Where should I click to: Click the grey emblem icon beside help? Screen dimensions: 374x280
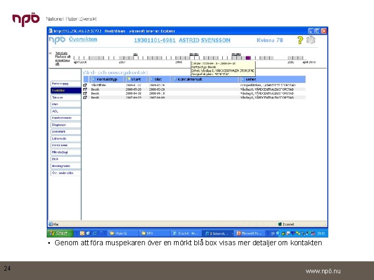click(311, 40)
